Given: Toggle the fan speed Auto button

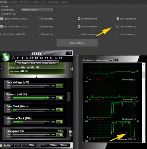Looking at the screenshot, I should click(61, 131).
